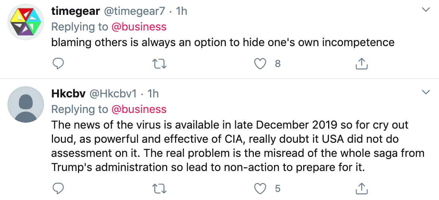Viewport: 439px width, 200px height.
Task: Reply to Hkcbv's tweet
Action: [x=58, y=189]
